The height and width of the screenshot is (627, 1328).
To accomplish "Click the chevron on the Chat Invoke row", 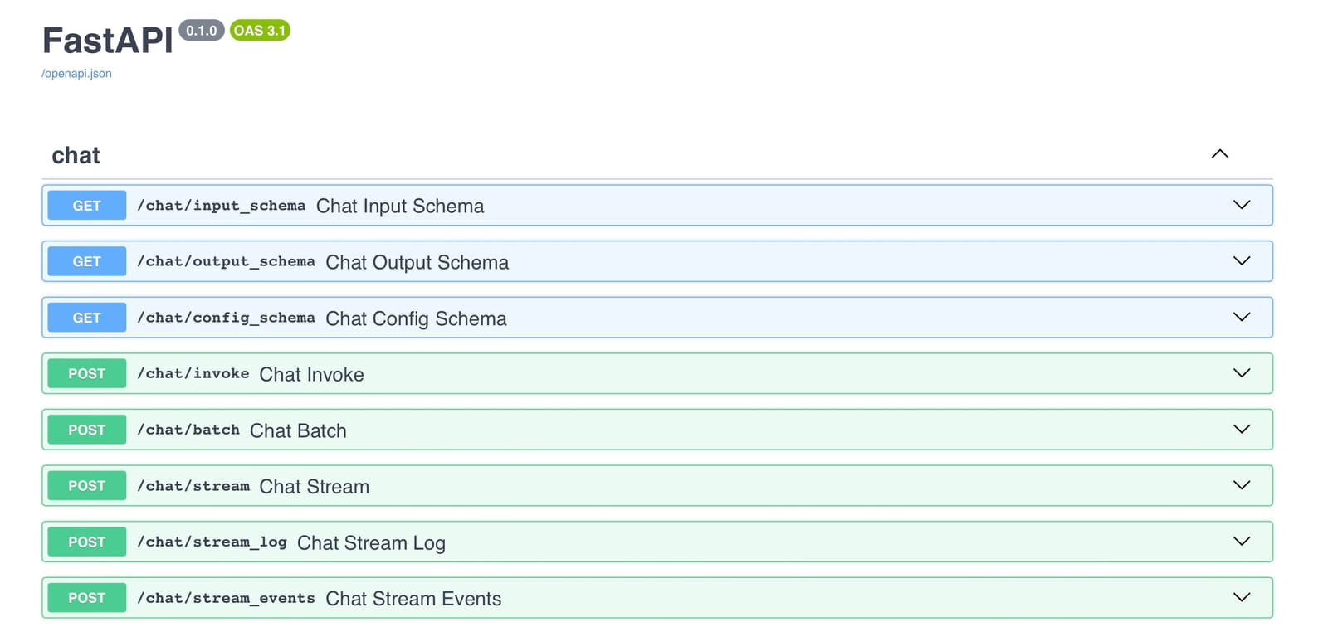I will pos(1241,373).
